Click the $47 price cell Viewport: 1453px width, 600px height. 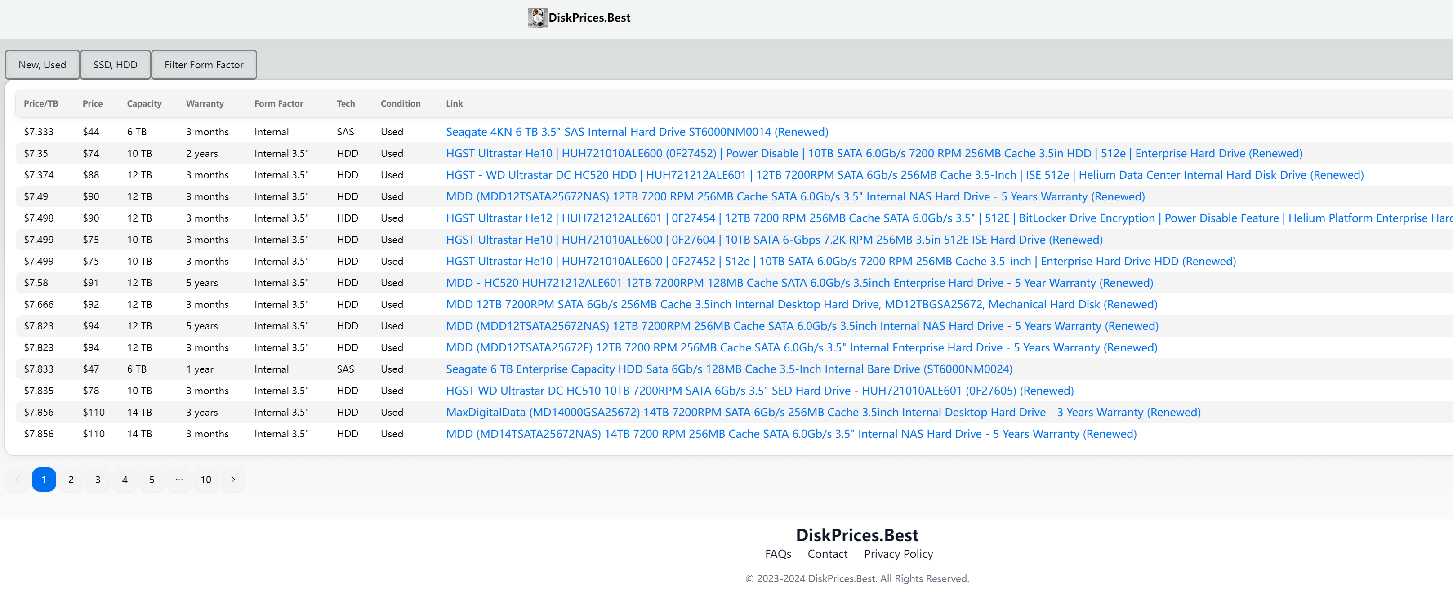(x=91, y=369)
